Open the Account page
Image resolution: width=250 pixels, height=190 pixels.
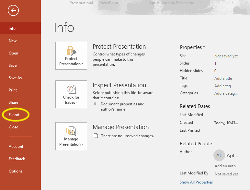tap(20, 147)
